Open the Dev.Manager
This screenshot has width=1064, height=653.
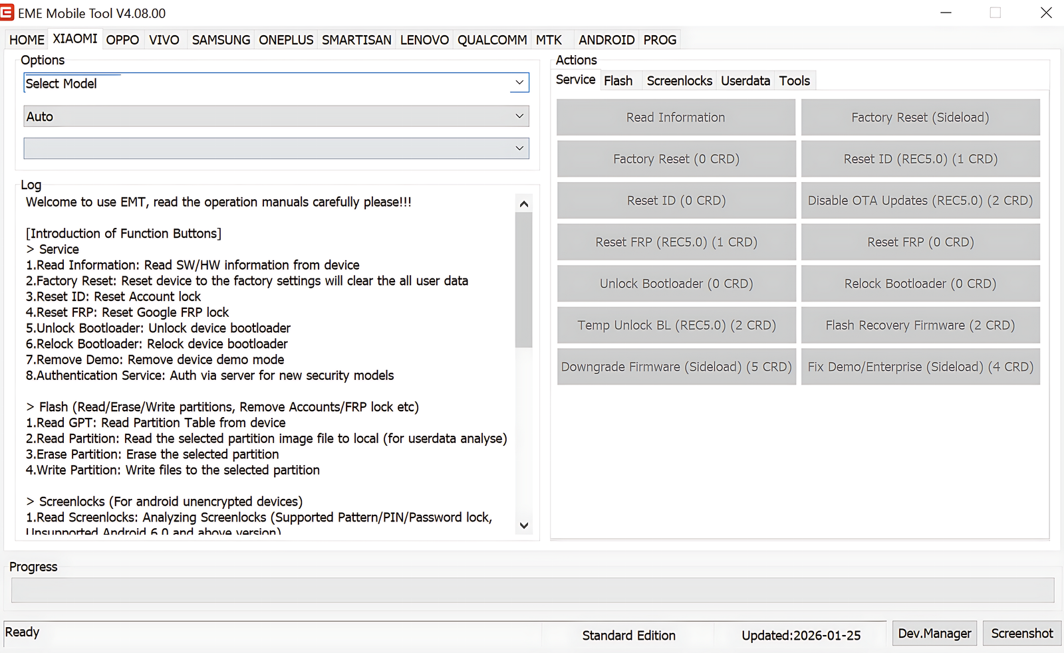tap(934, 632)
